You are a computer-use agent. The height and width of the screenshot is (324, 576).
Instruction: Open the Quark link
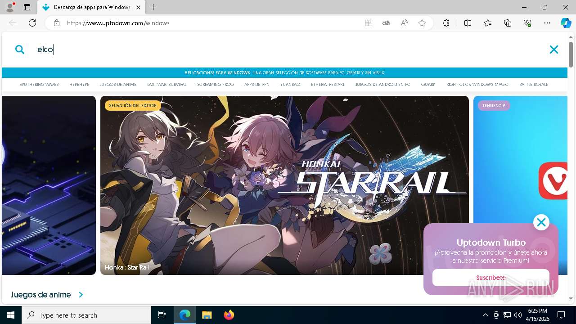point(428,85)
